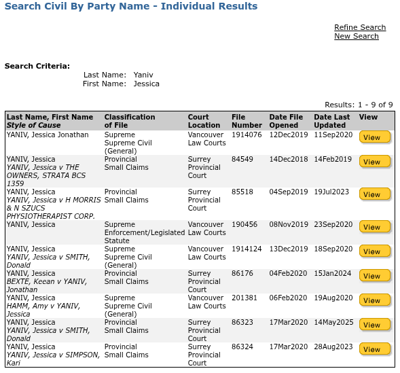View file number 201381
The image size is (400, 373).
(x=375, y=300)
